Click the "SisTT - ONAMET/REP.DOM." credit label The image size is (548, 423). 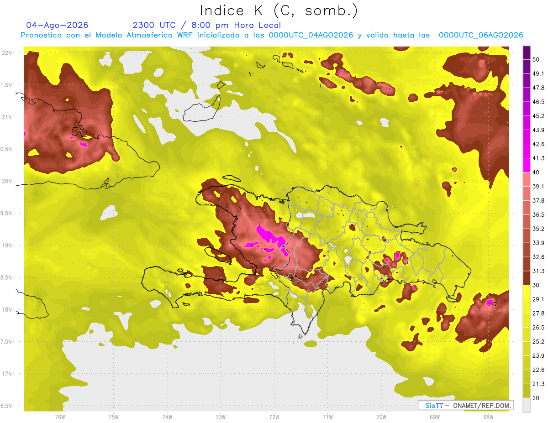465,405
